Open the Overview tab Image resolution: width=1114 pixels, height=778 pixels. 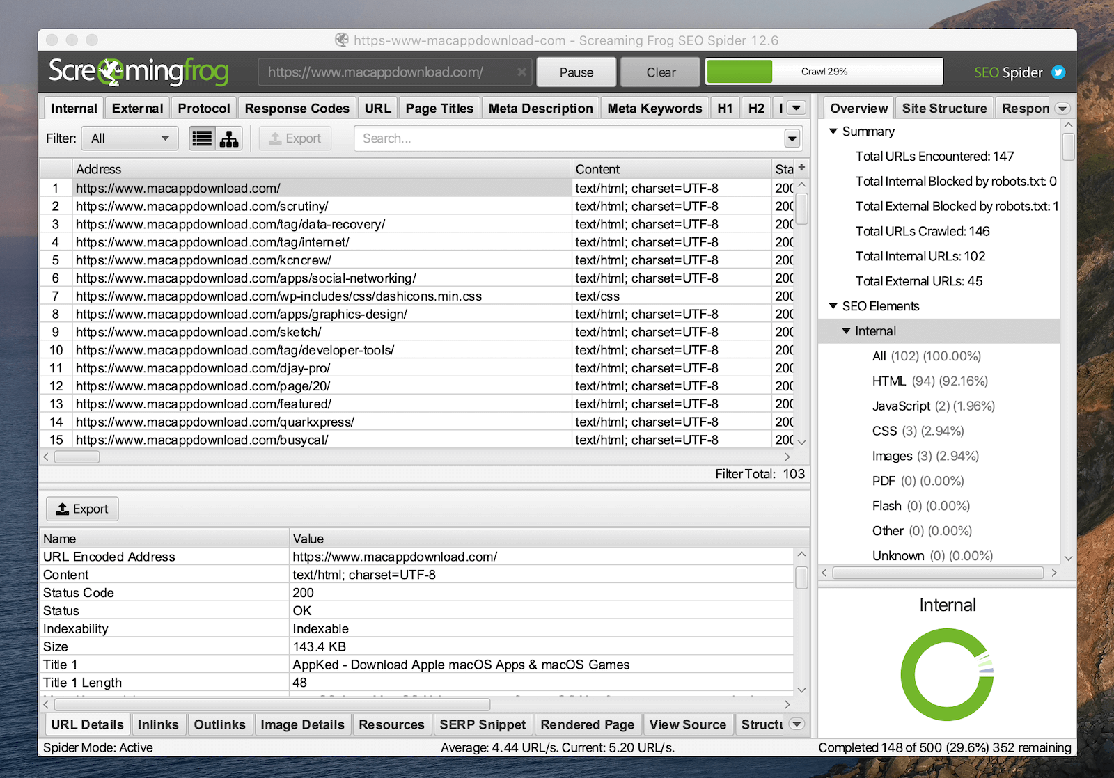pos(858,108)
